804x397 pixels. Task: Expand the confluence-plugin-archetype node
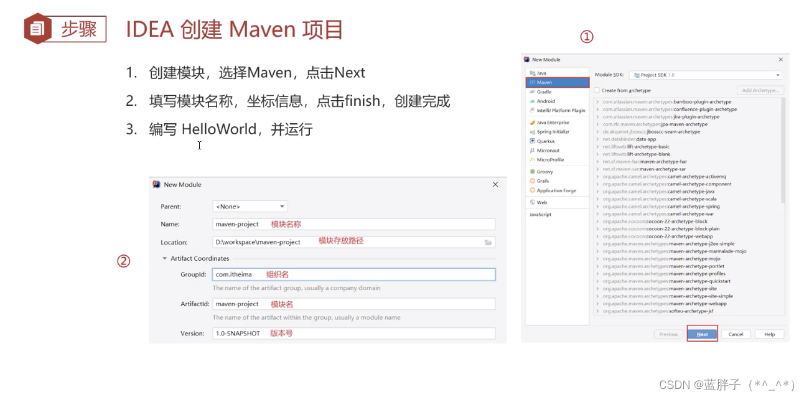pos(598,109)
